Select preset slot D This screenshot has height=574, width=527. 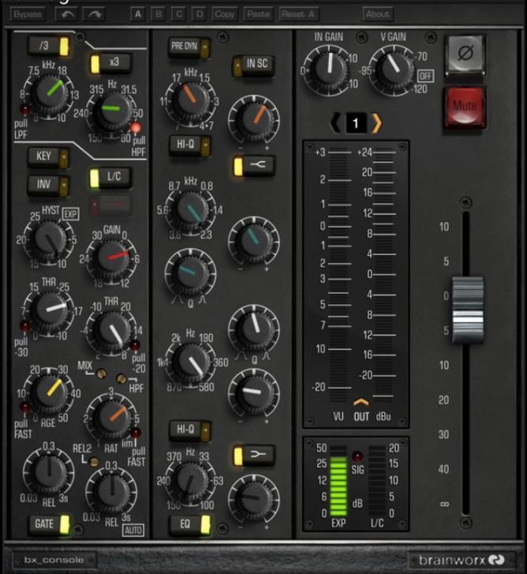pyautogui.click(x=200, y=14)
